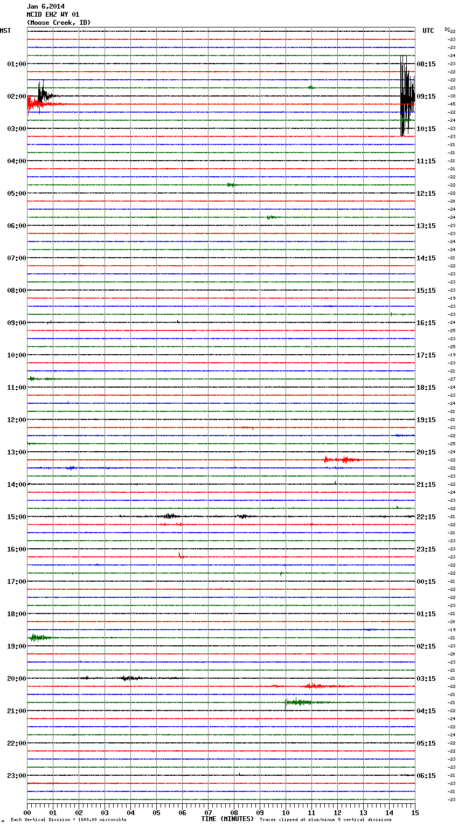Image resolution: width=458 pixels, height=827 pixels.
Task: Select the minute tick label 08
Action: 234,812
